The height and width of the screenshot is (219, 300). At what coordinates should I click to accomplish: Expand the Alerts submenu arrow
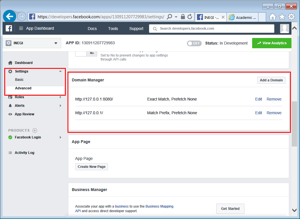[x=60, y=106]
